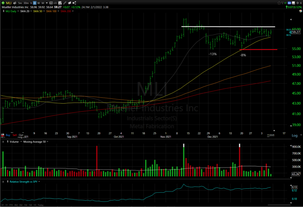303x207 pixels.
Task: Click the 0.13 relative strength value label
Action: tap(294, 187)
